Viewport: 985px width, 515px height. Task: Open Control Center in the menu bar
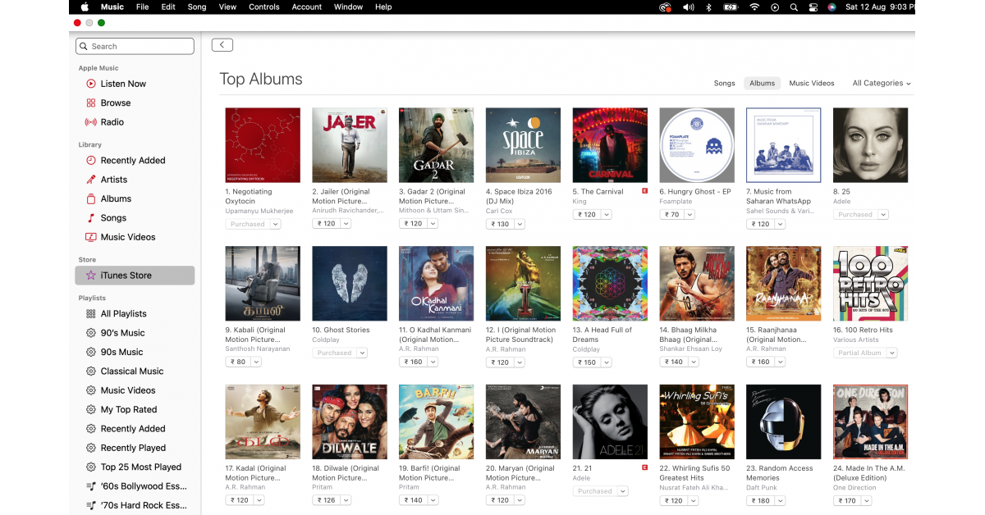[813, 7]
